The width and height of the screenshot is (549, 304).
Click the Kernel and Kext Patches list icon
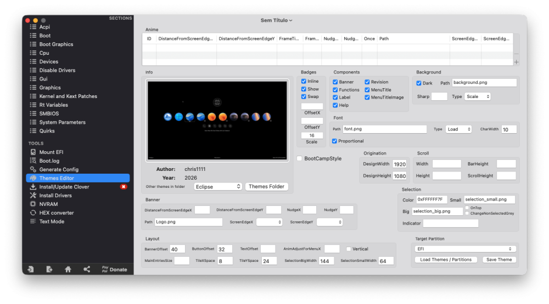33,96
